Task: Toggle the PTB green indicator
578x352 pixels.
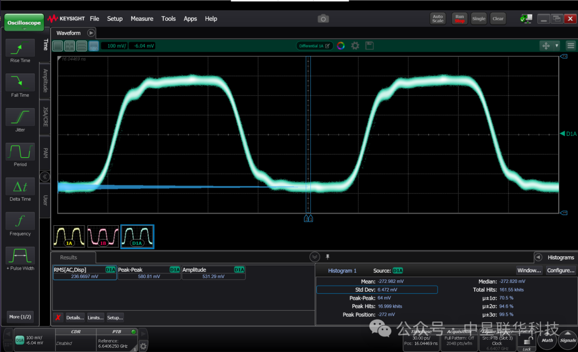Action: 133,332
